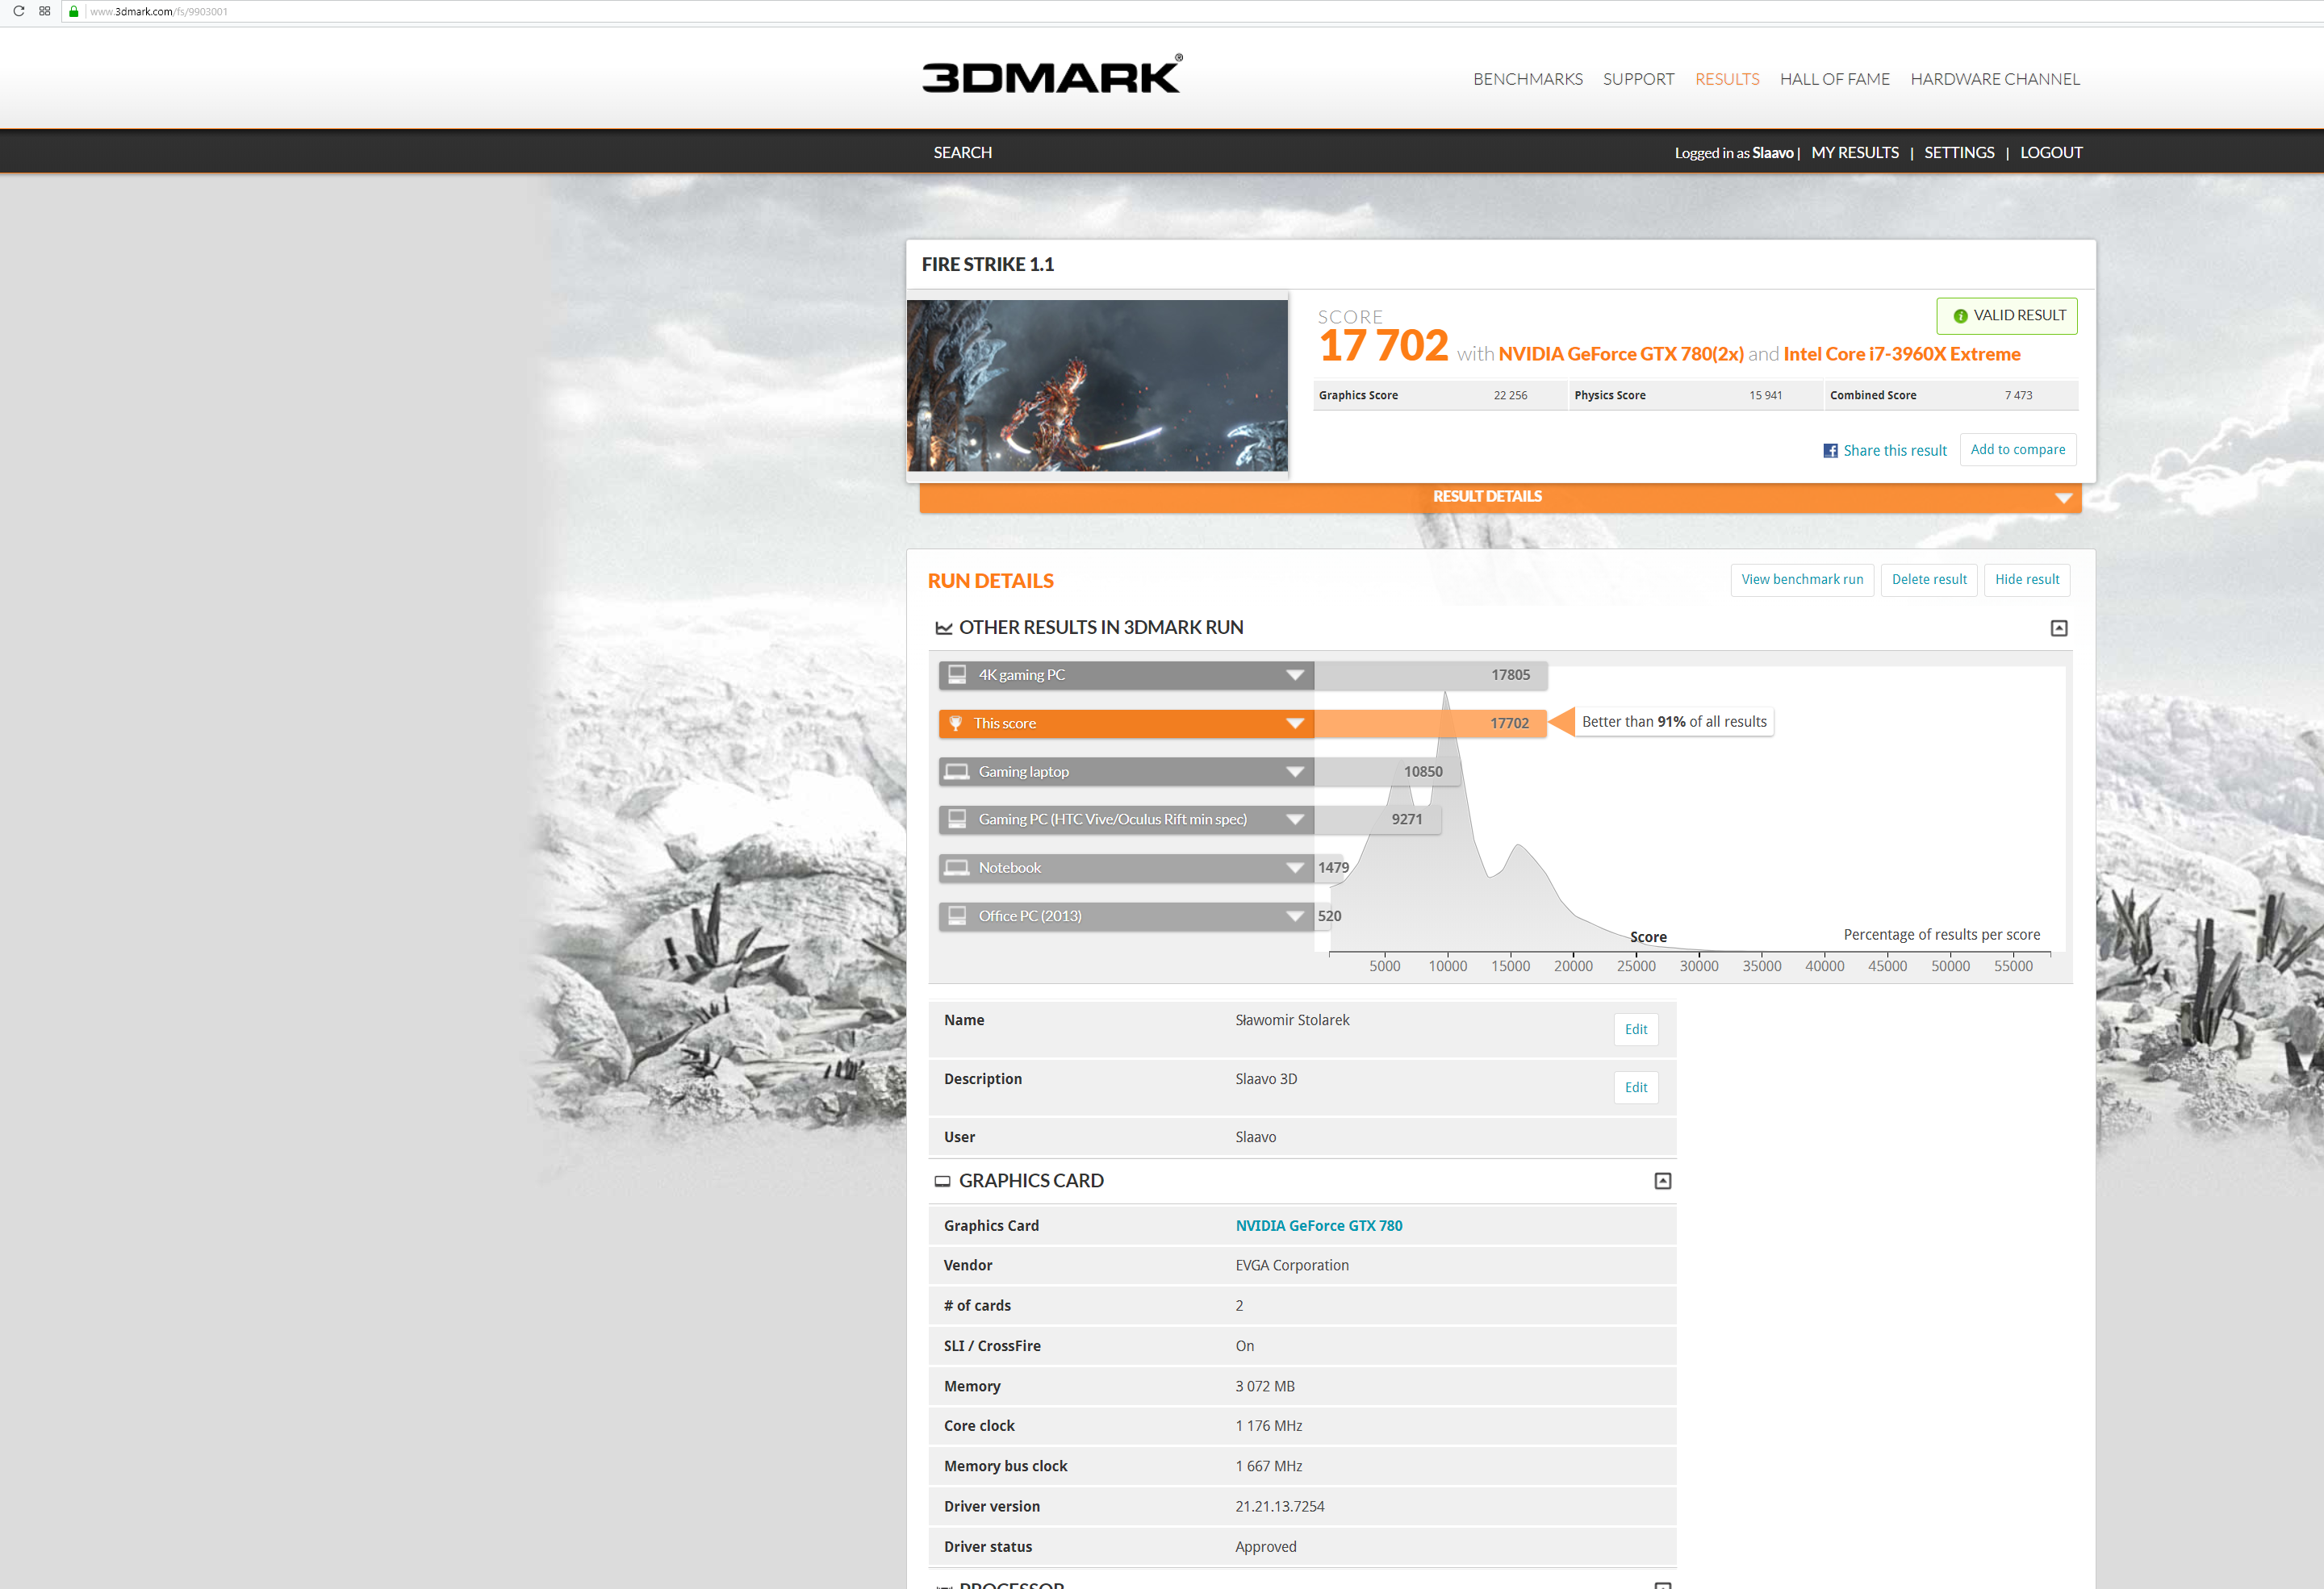The image size is (2324, 1589).
Task: Click the driver version 21.21.13.7254
Action: (x=1279, y=1507)
